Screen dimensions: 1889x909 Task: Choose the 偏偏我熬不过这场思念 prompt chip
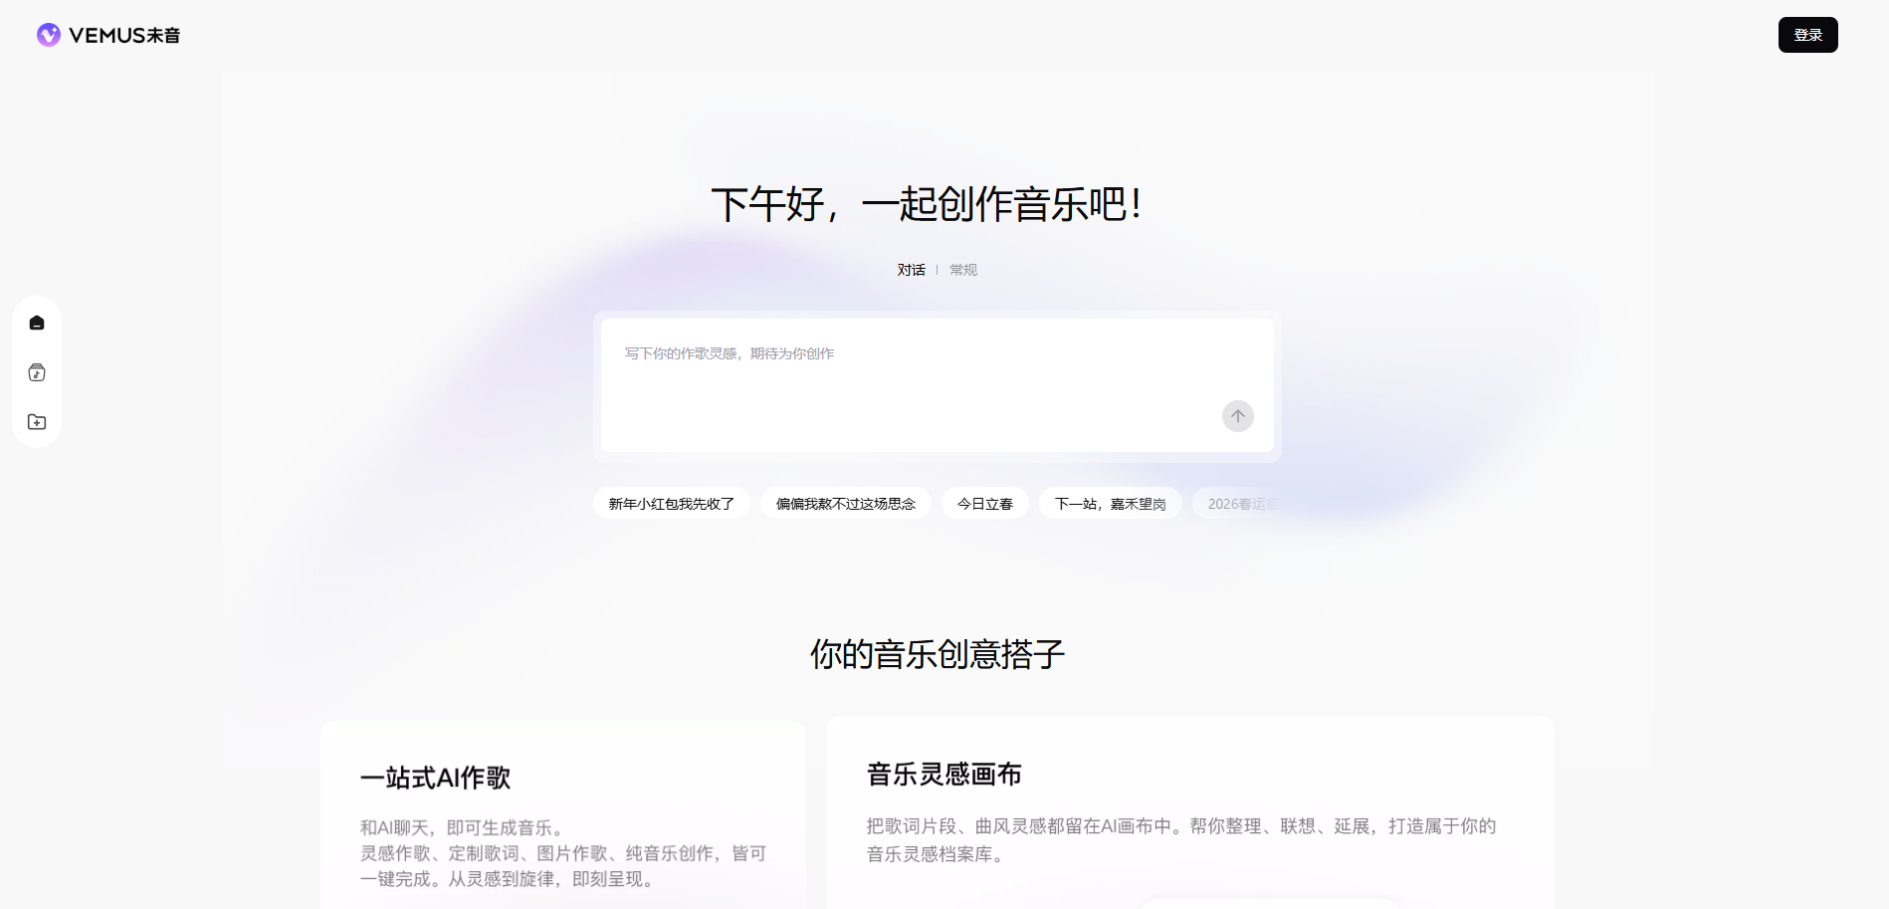coord(845,504)
